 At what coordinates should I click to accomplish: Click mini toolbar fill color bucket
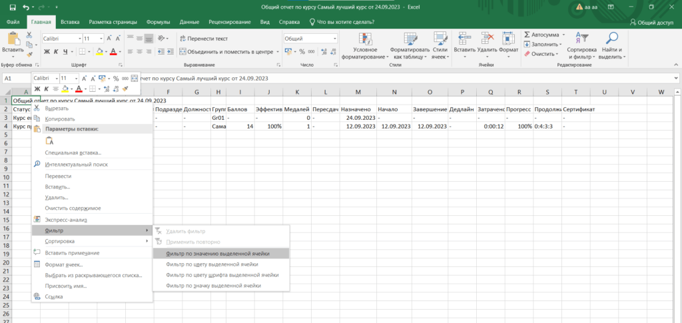click(x=65, y=89)
